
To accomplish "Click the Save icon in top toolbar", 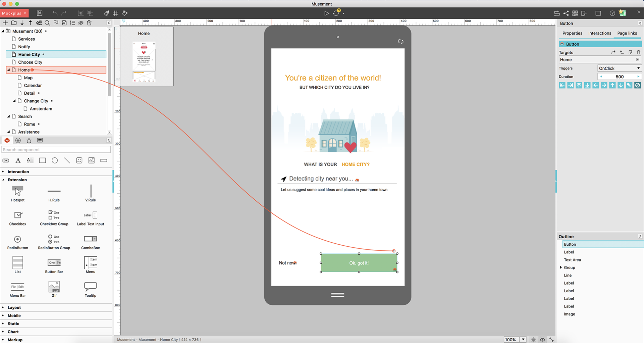I will coord(40,13).
